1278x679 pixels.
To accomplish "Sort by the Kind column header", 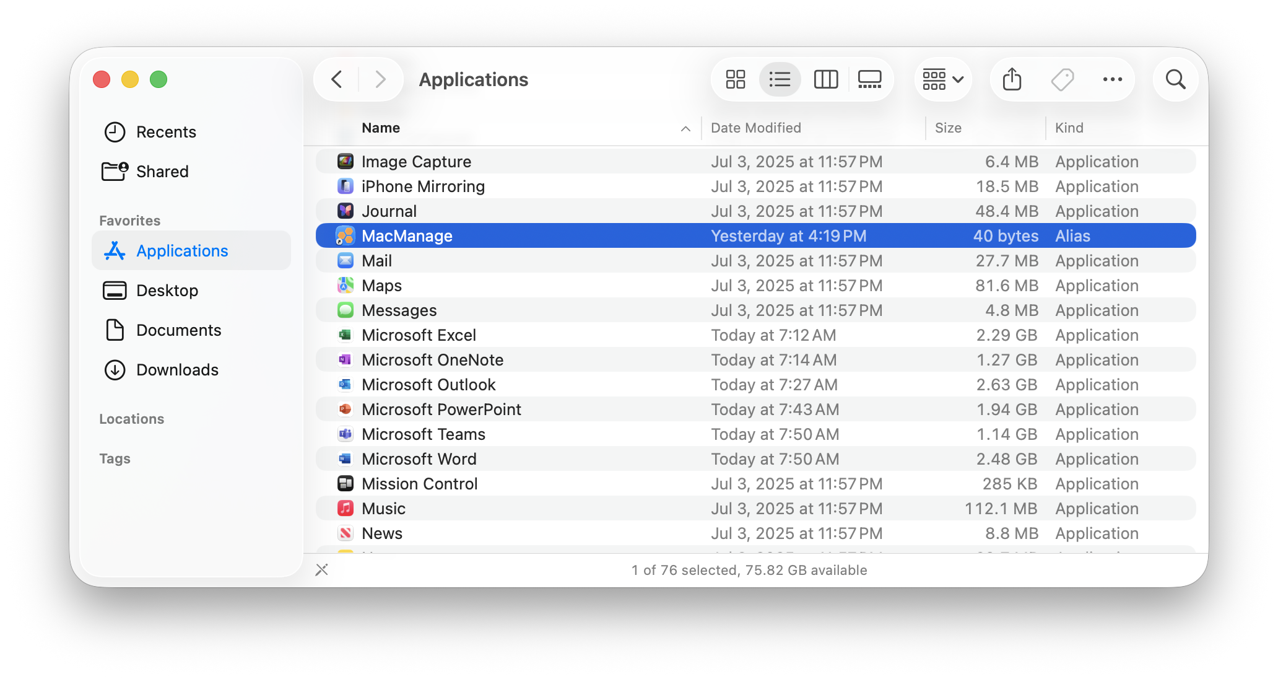I will tap(1069, 128).
